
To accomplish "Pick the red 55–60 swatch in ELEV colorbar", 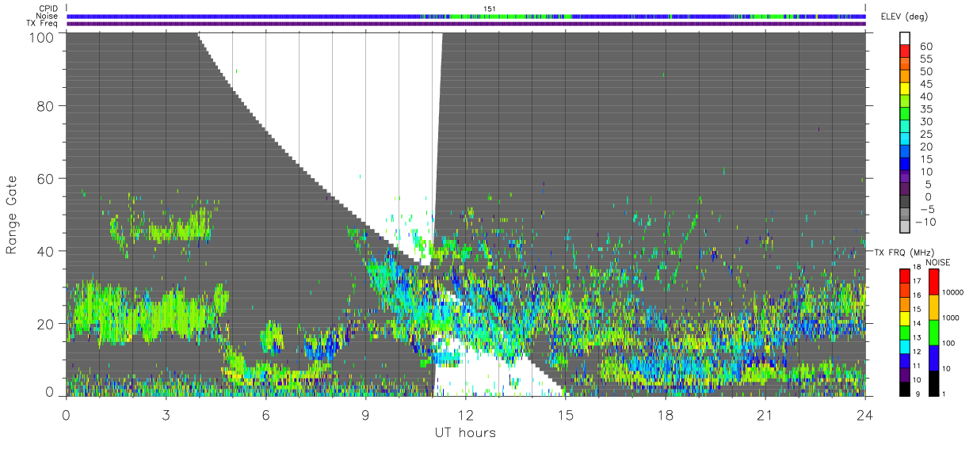I will (x=906, y=51).
